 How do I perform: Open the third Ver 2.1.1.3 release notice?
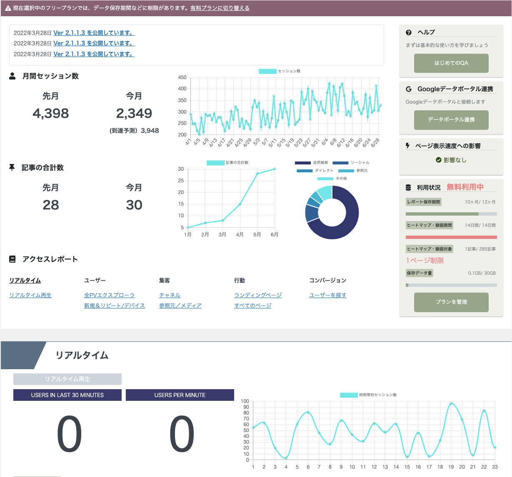pos(94,54)
